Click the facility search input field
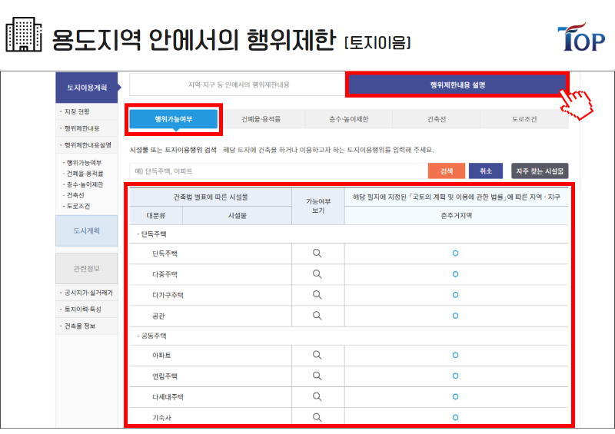 [278, 171]
